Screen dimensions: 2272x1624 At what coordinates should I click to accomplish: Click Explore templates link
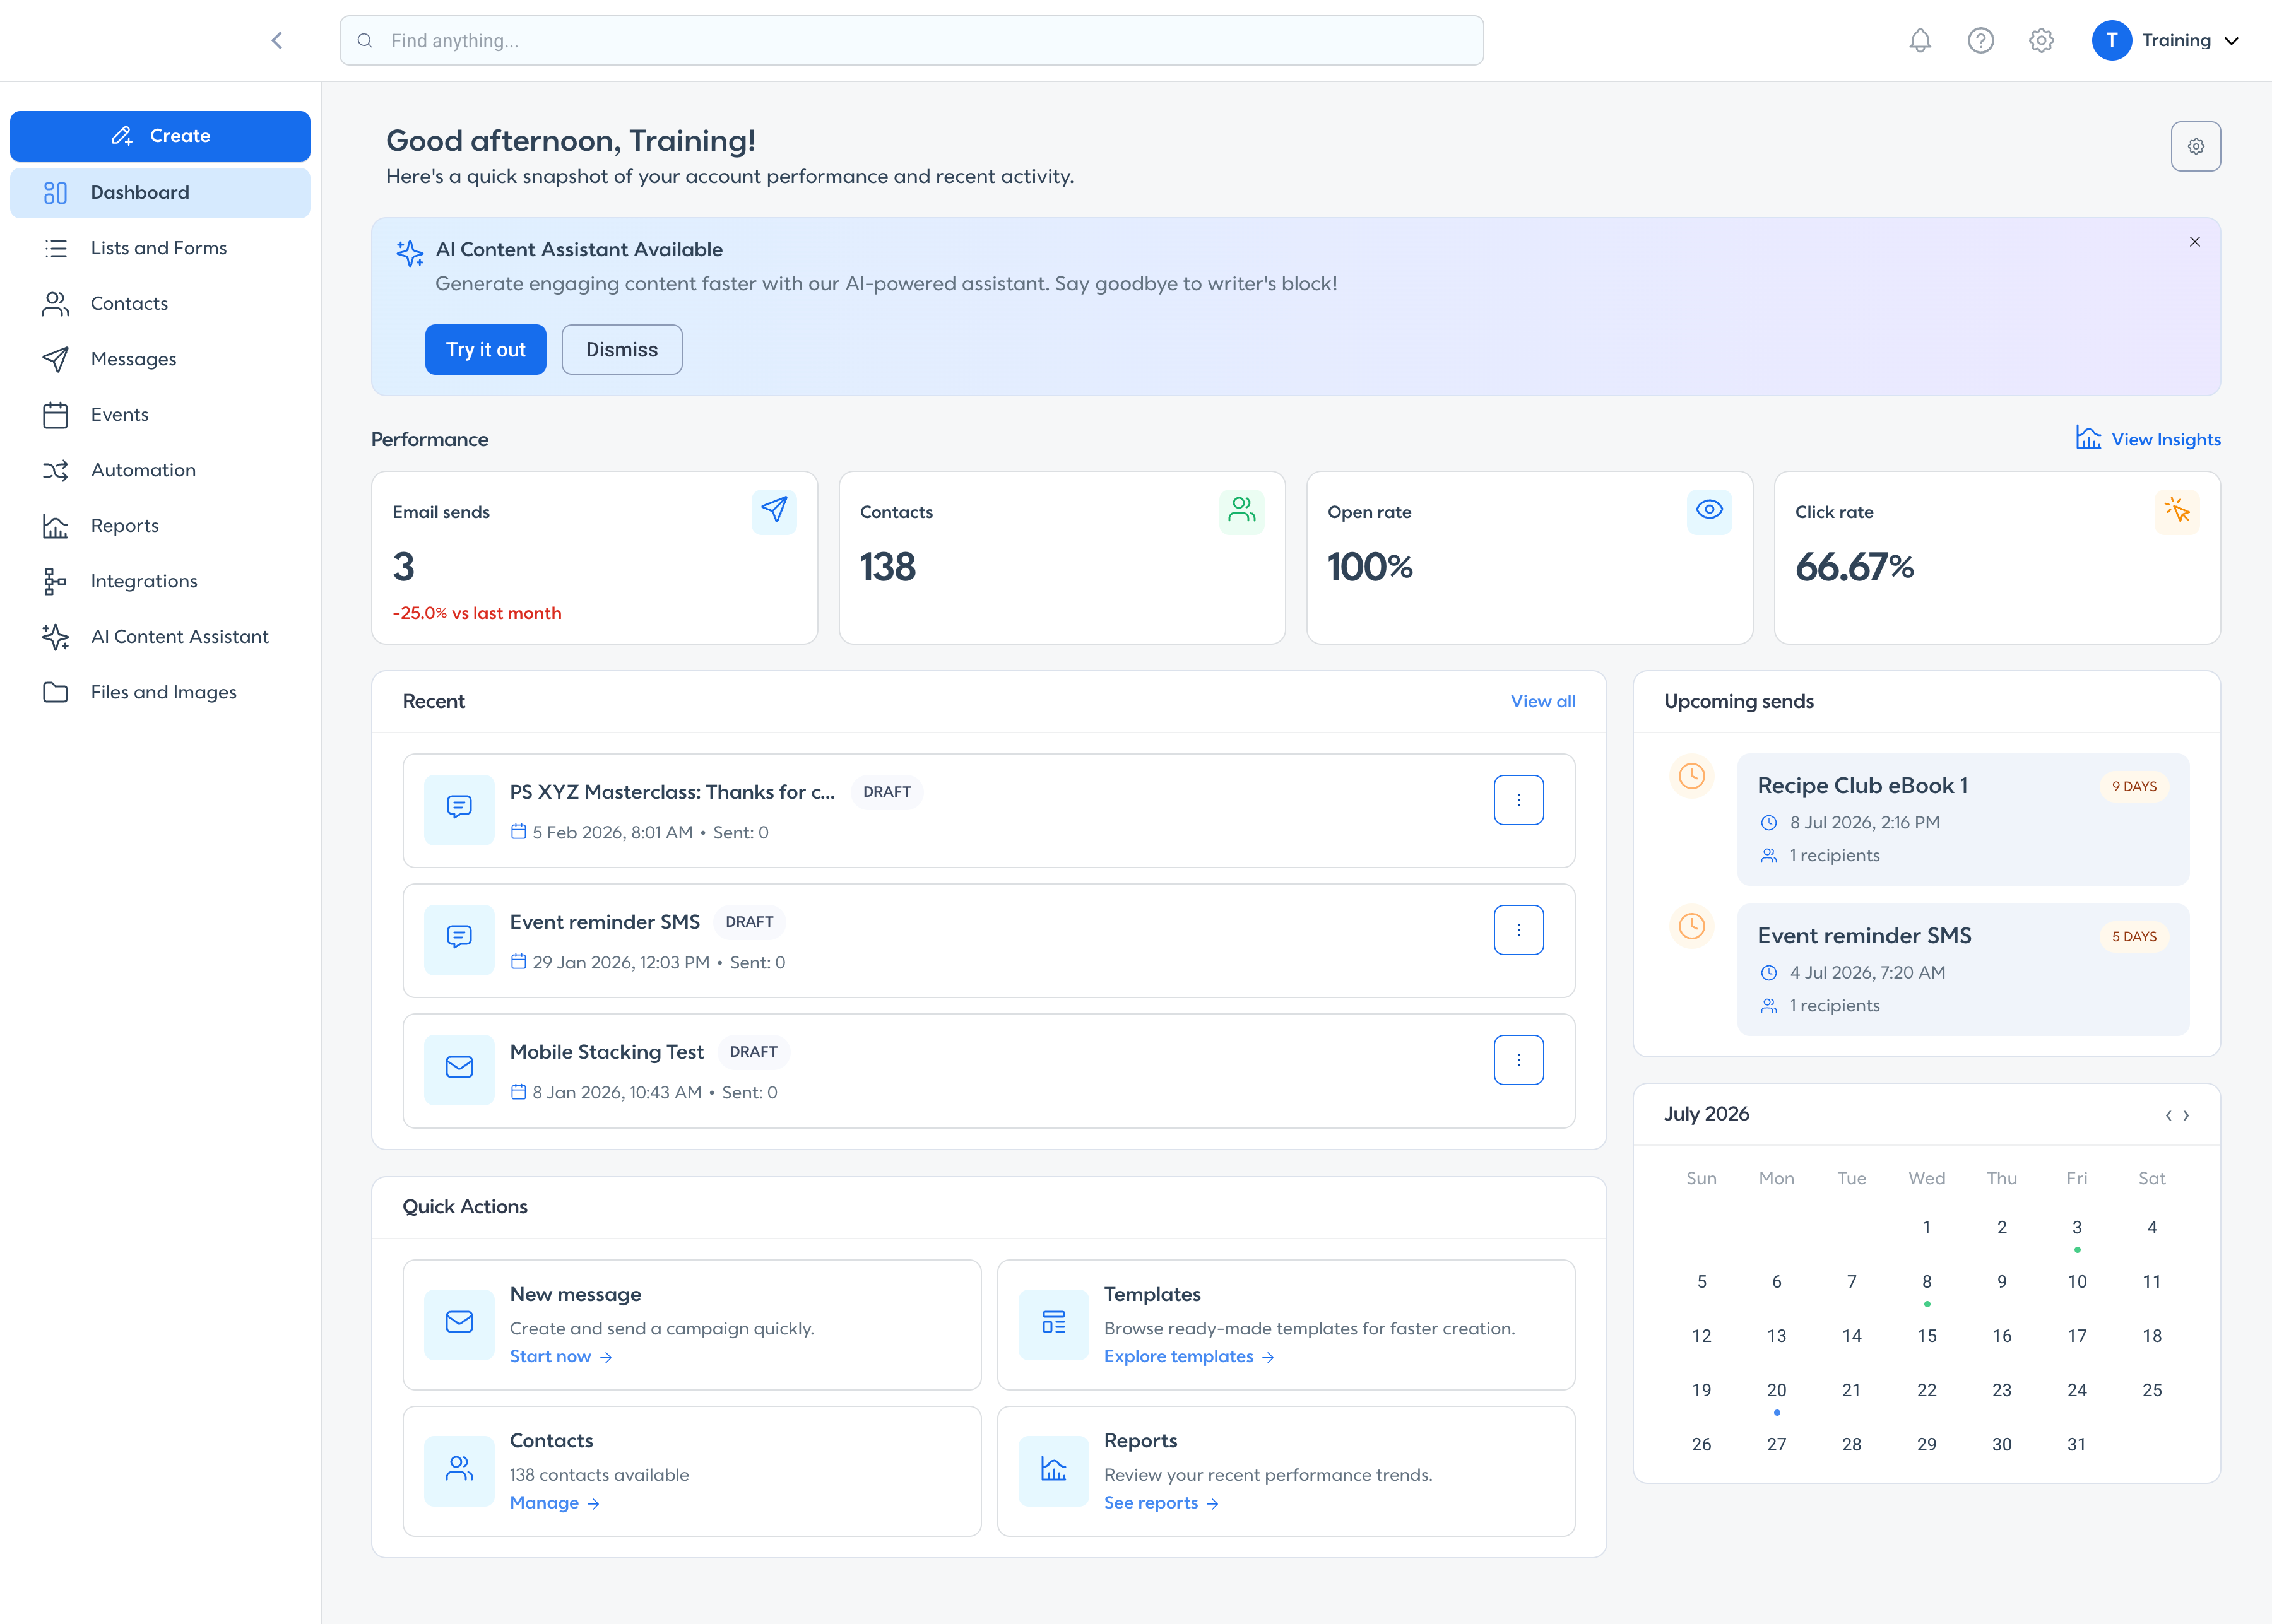1189,1356
